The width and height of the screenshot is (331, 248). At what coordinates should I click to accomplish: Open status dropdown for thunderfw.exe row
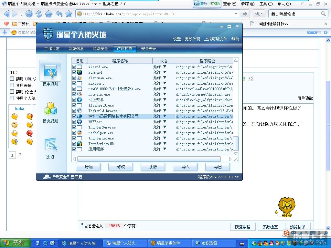click(165, 138)
